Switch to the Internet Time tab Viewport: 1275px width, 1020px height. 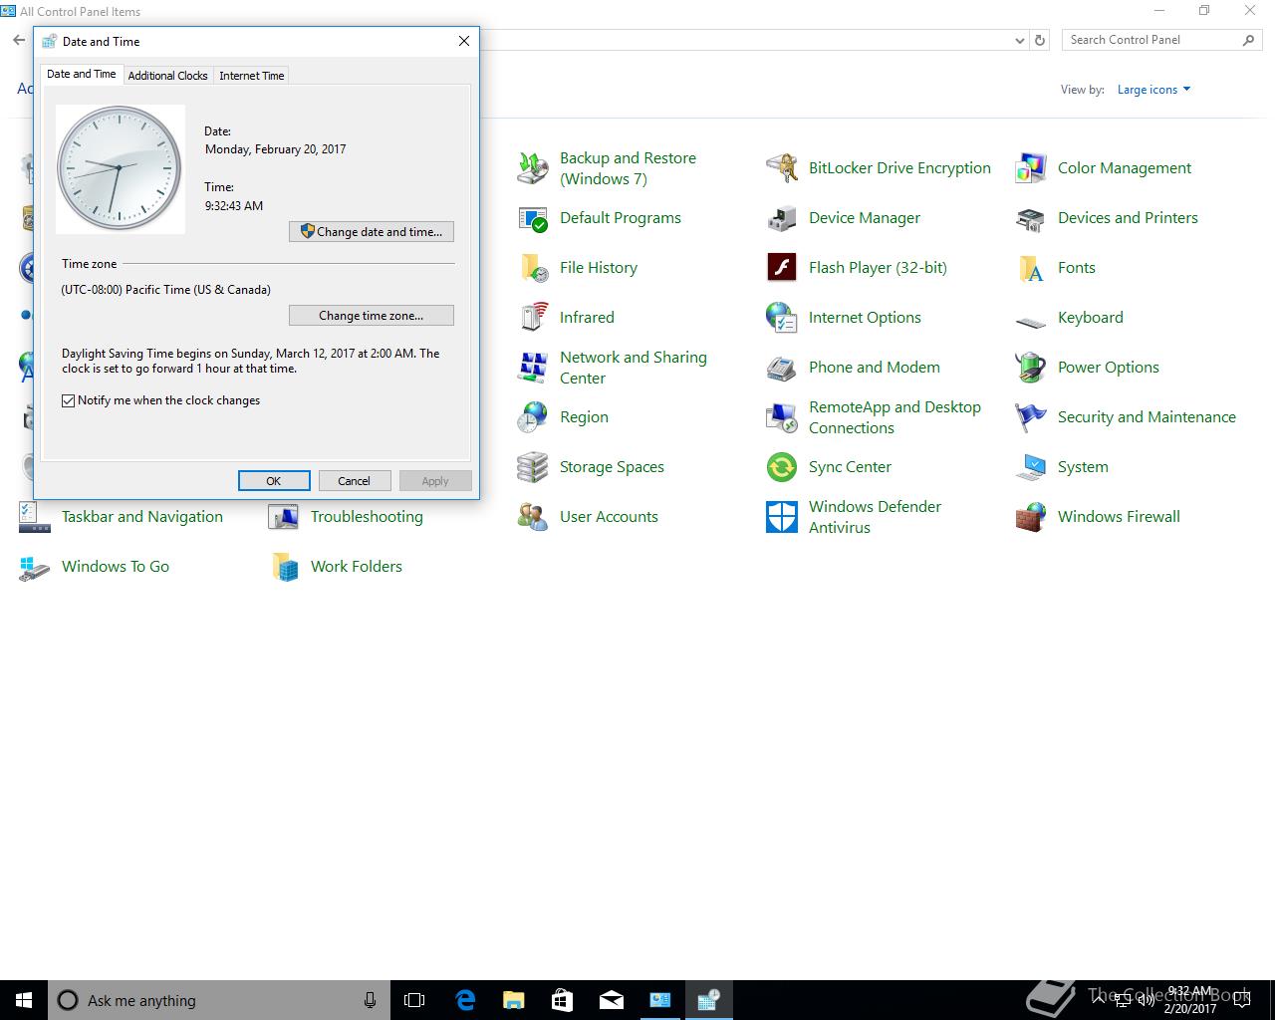pyautogui.click(x=252, y=76)
